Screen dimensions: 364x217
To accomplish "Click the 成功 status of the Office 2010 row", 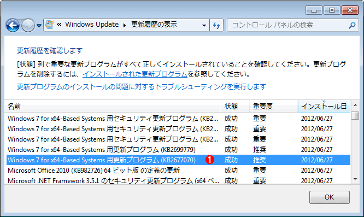I will pos(231,171).
